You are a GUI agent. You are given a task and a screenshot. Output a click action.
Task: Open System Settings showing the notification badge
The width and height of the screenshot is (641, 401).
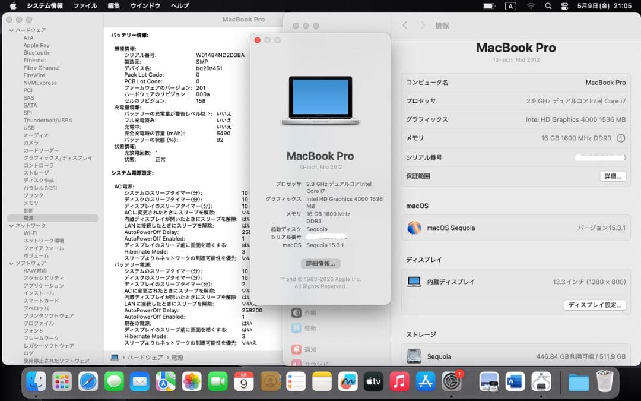[x=452, y=383]
